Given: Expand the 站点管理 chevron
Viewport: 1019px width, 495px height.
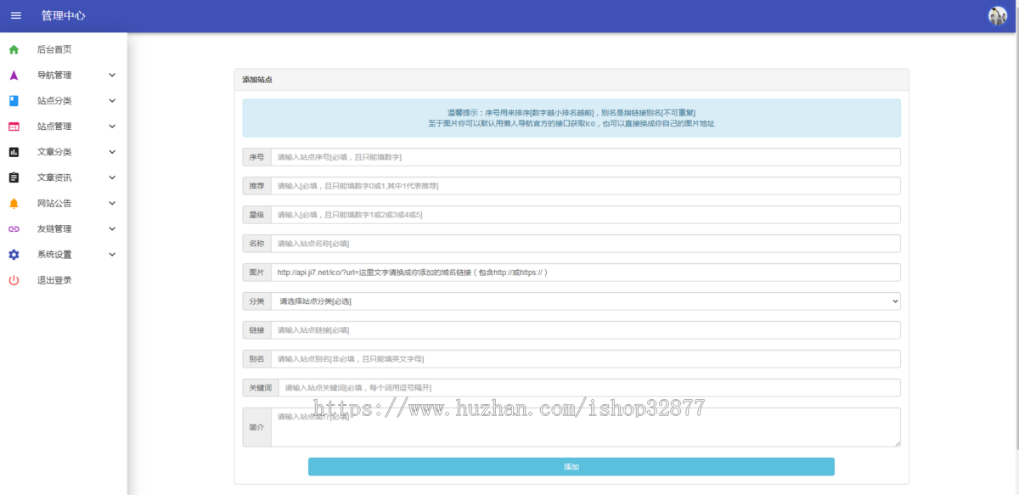Looking at the screenshot, I should click(x=112, y=127).
